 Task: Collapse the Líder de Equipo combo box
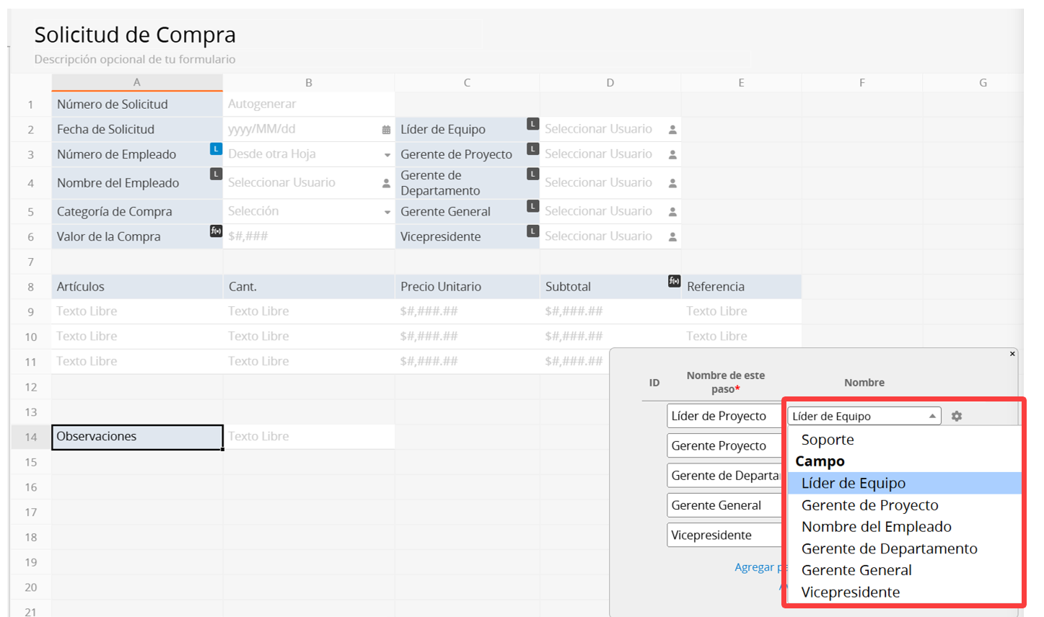pos(932,416)
